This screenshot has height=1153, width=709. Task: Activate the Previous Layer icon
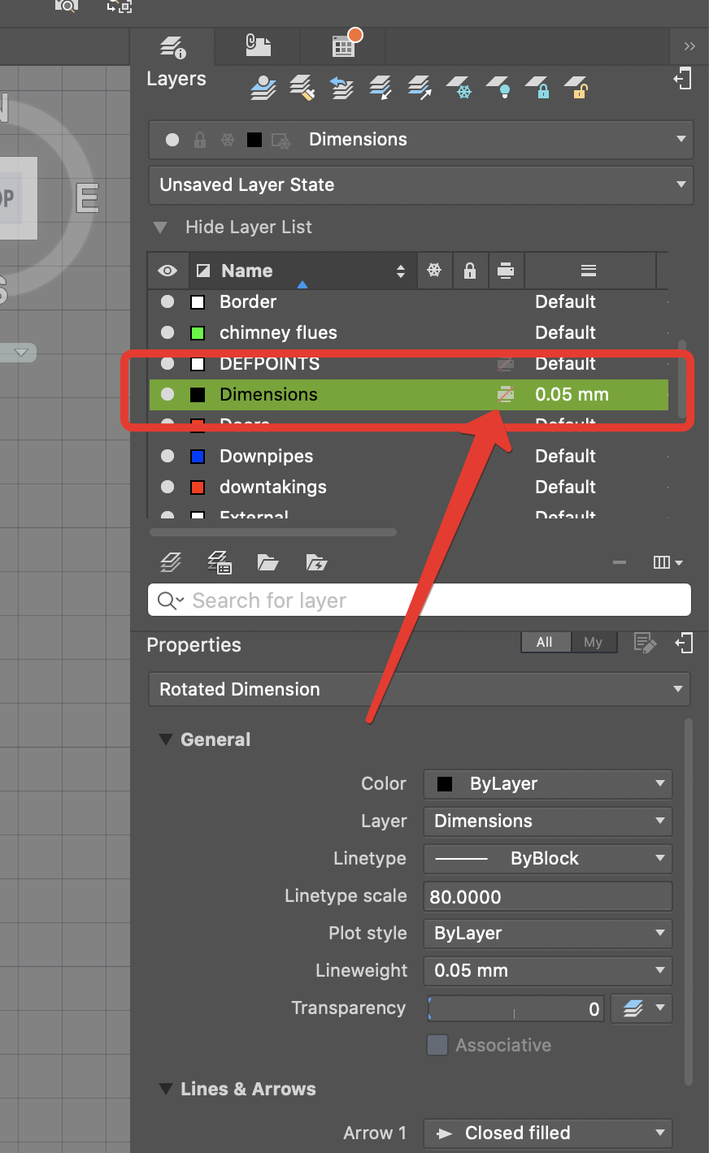(x=341, y=88)
